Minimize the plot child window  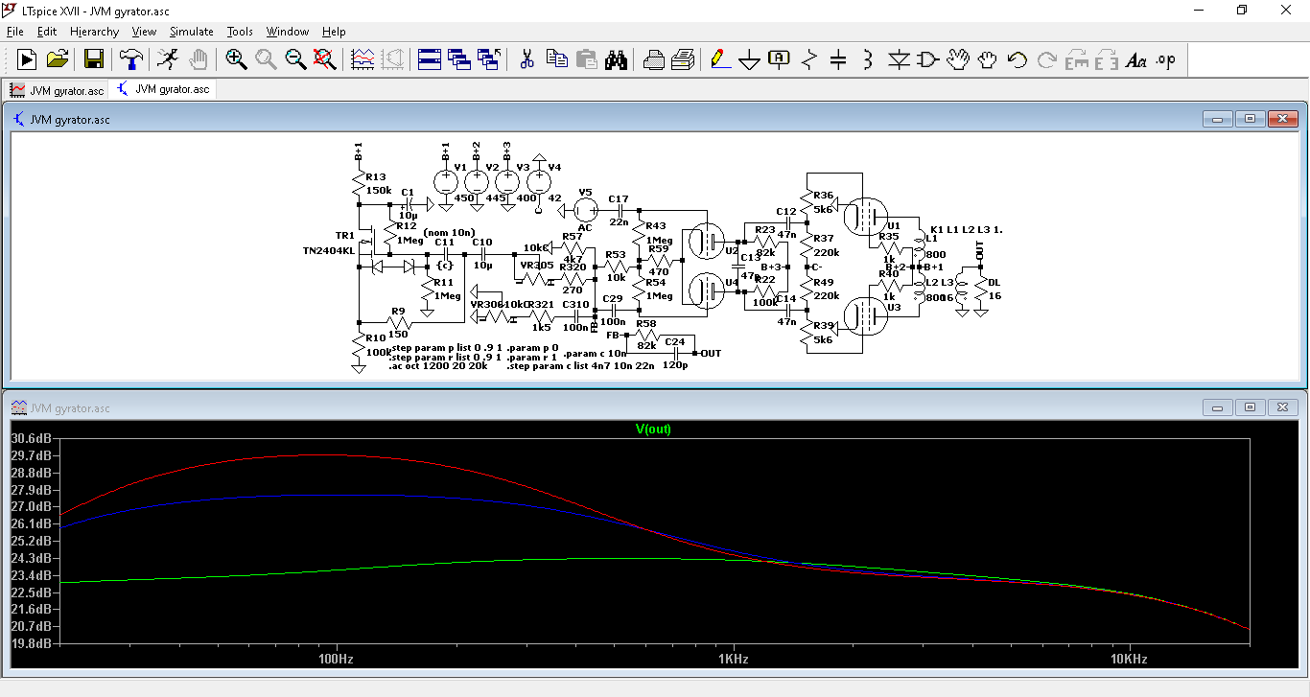coord(1218,407)
